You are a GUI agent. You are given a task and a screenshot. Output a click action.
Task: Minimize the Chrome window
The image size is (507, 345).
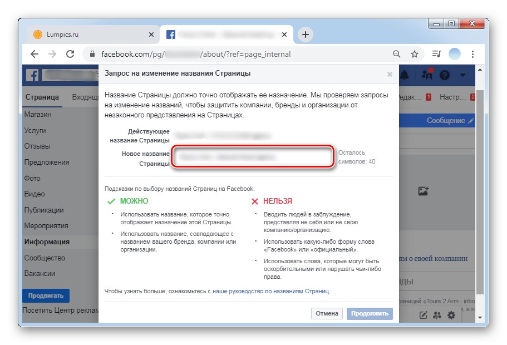436,23
